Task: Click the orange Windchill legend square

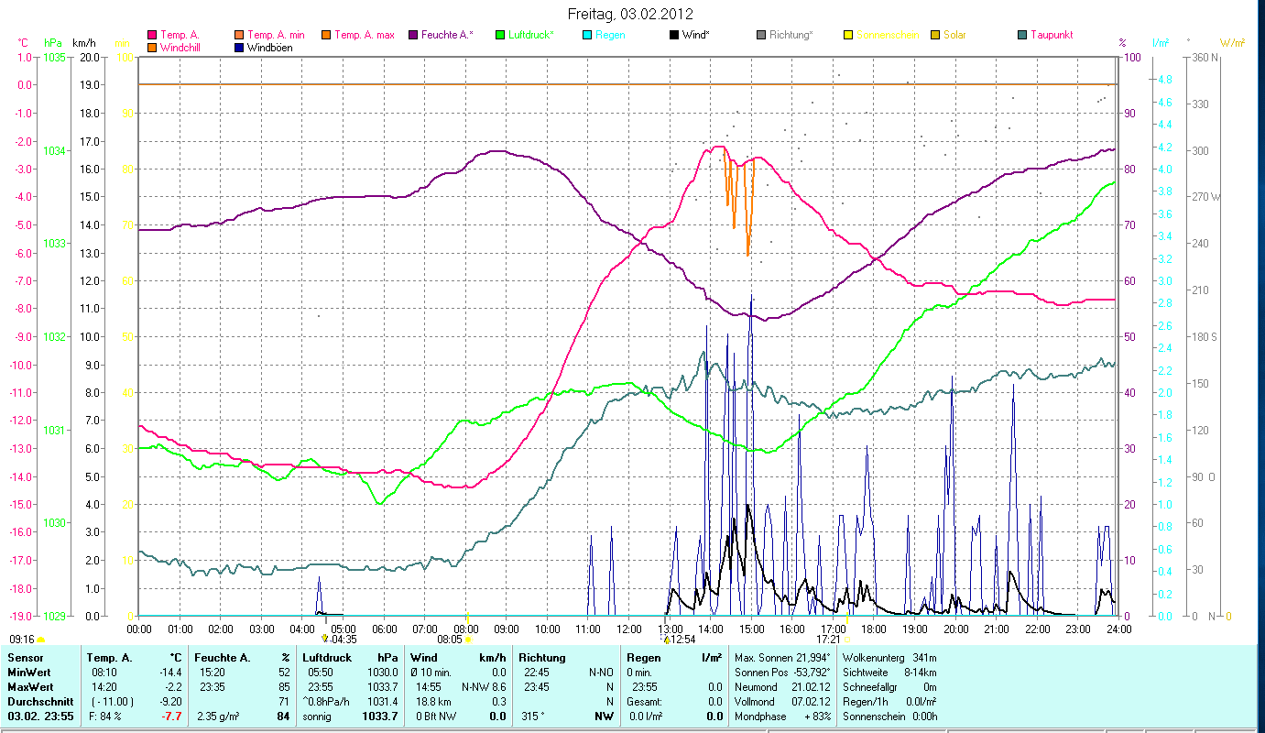Action: pyautogui.click(x=151, y=48)
